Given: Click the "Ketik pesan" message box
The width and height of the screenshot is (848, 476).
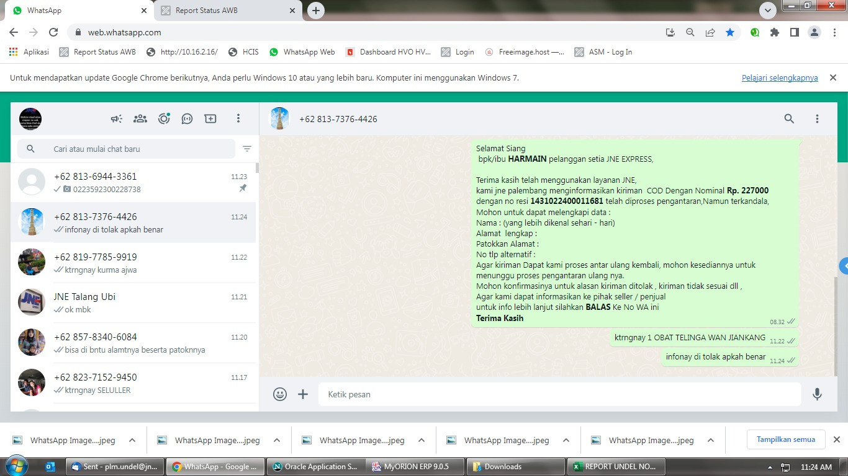Looking at the screenshot, I should pyautogui.click(x=560, y=394).
